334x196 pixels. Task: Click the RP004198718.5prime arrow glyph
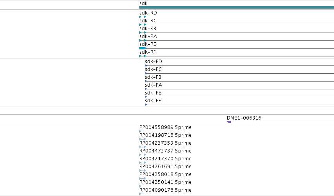143,139
